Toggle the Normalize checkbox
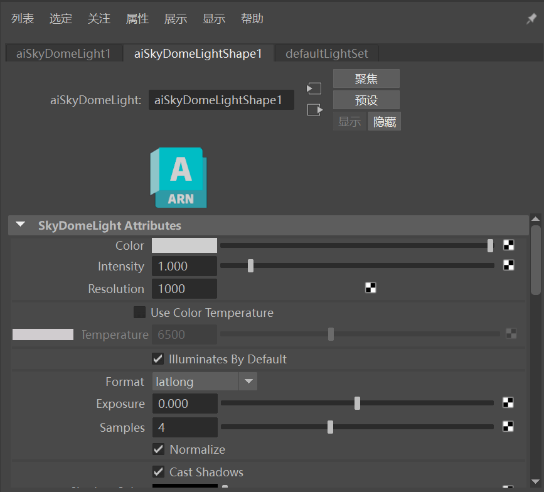This screenshot has height=492, width=544. [x=159, y=449]
